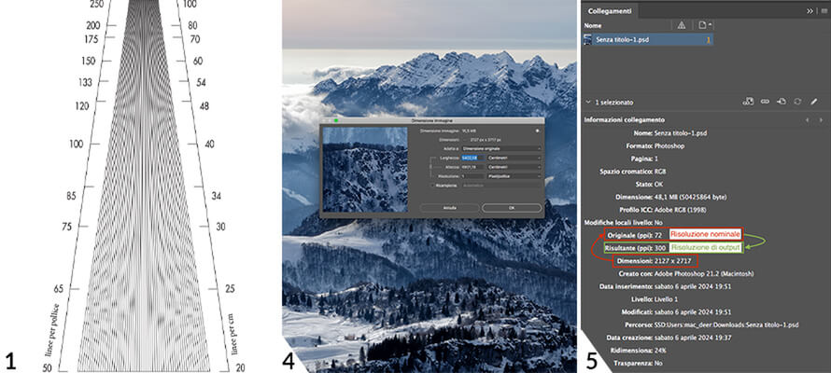
Task: Click the Relink from CC Libraries icon
Action: 749,101
